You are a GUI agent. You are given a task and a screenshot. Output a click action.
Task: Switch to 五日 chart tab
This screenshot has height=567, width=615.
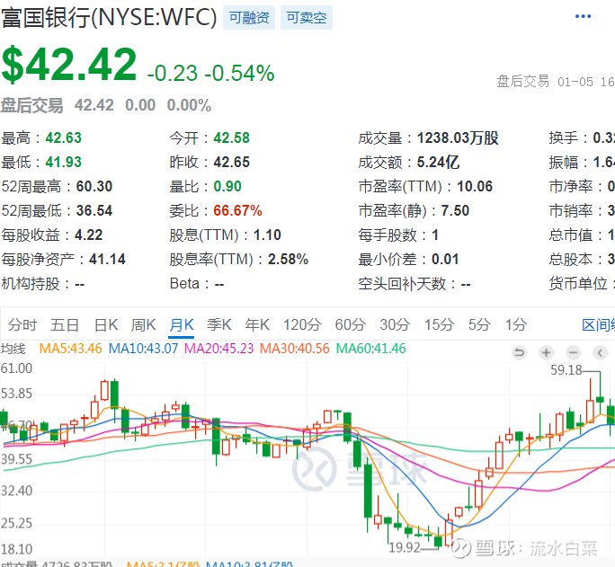pos(65,325)
